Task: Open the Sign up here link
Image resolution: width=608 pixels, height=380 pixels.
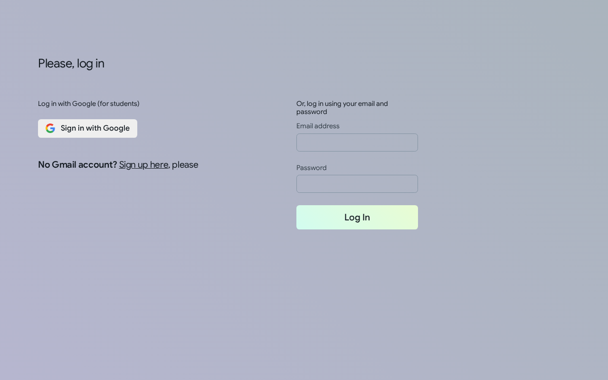Action: 143,164
